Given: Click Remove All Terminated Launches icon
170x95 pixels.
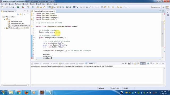Looking at the screenshot, I should coord(129,64).
